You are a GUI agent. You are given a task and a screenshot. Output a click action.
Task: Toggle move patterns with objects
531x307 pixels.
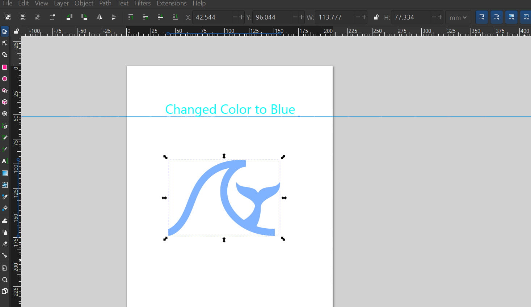coord(526,17)
